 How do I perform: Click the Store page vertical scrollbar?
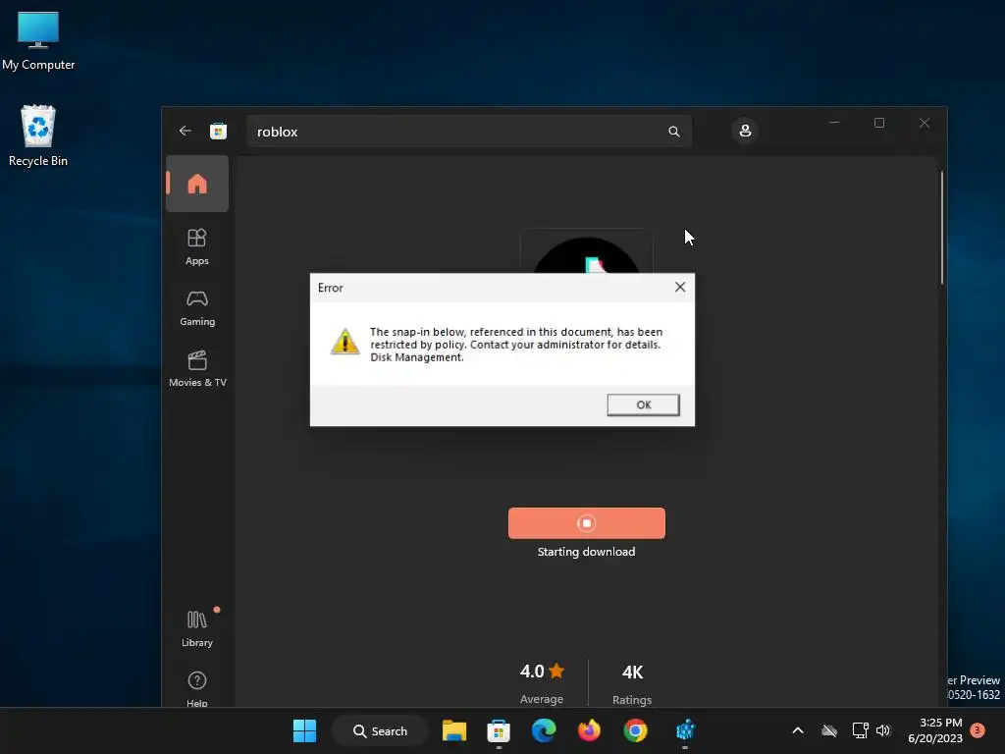point(941,228)
